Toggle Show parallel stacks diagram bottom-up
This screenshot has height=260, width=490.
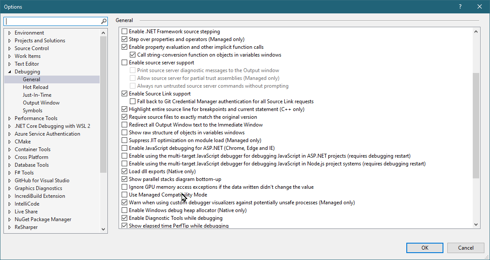[124, 179]
